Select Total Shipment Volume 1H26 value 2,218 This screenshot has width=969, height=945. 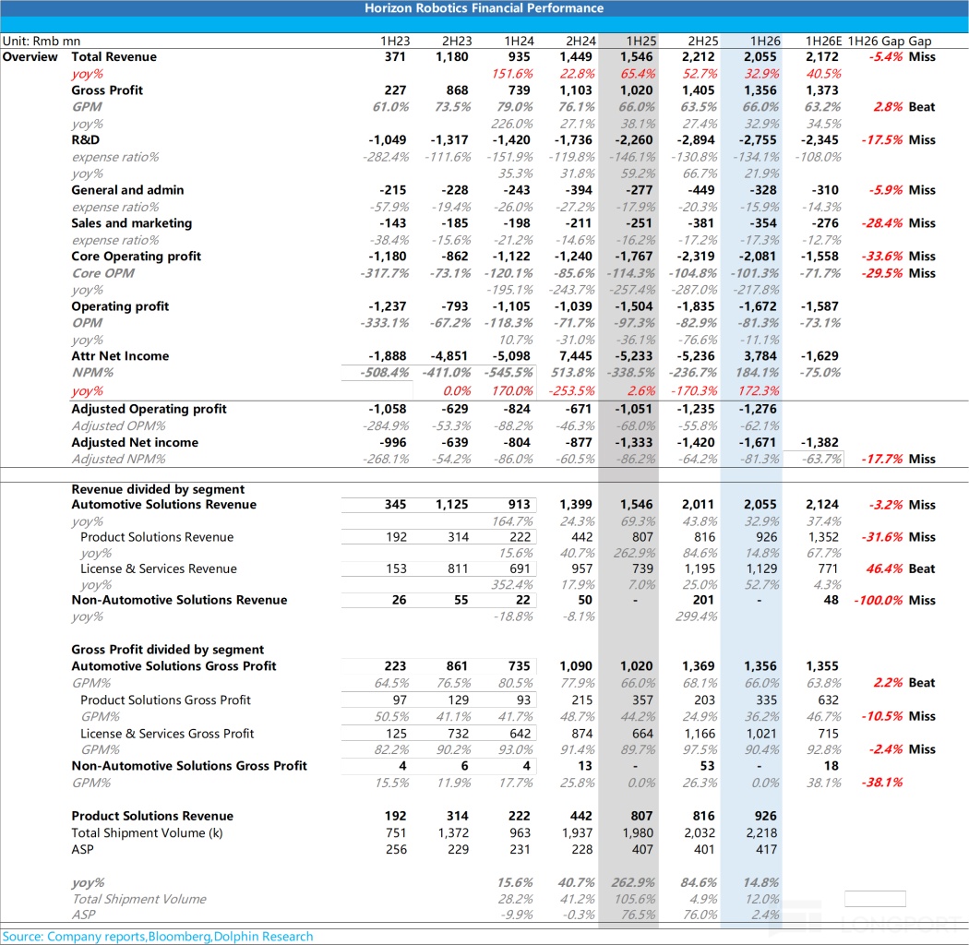click(x=761, y=833)
